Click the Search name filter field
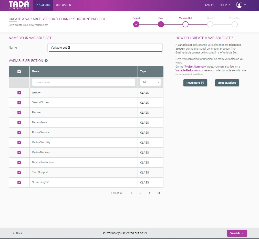This screenshot has width=259, height=239. (x=84, y=82)
